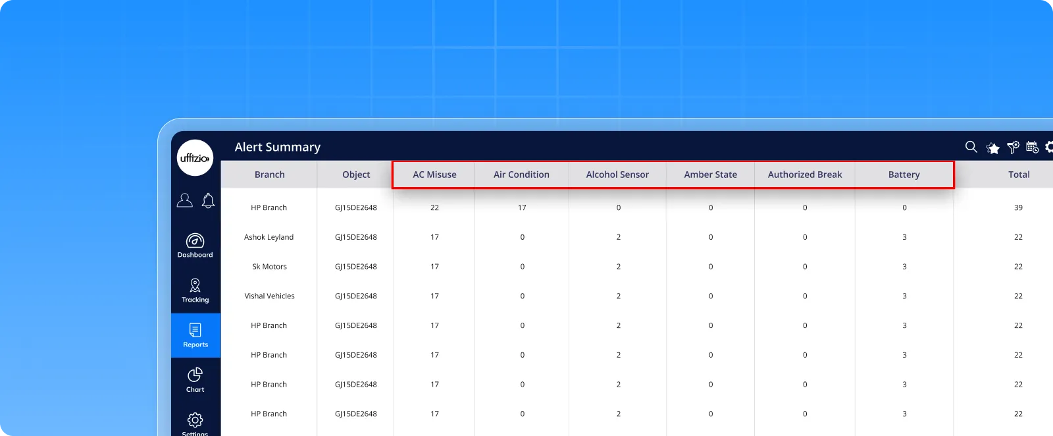
Task: Click the Alcohol Sensor column header
Action: coord(617,175)
